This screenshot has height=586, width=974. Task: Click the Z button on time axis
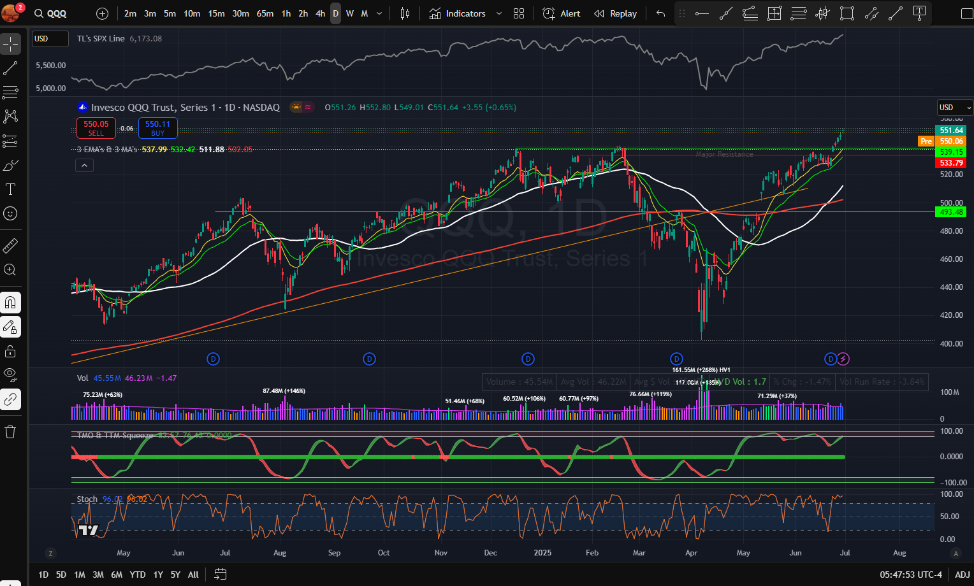click(50, 553)
